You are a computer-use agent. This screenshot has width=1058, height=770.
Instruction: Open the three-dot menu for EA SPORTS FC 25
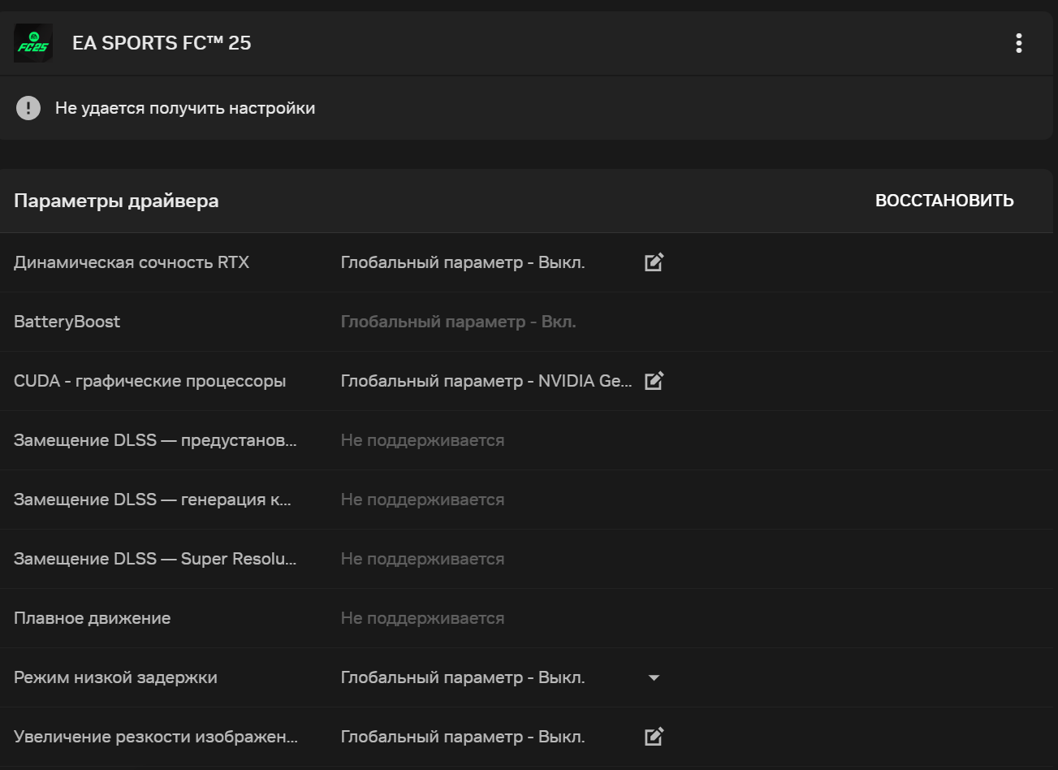coord(1018,43)
